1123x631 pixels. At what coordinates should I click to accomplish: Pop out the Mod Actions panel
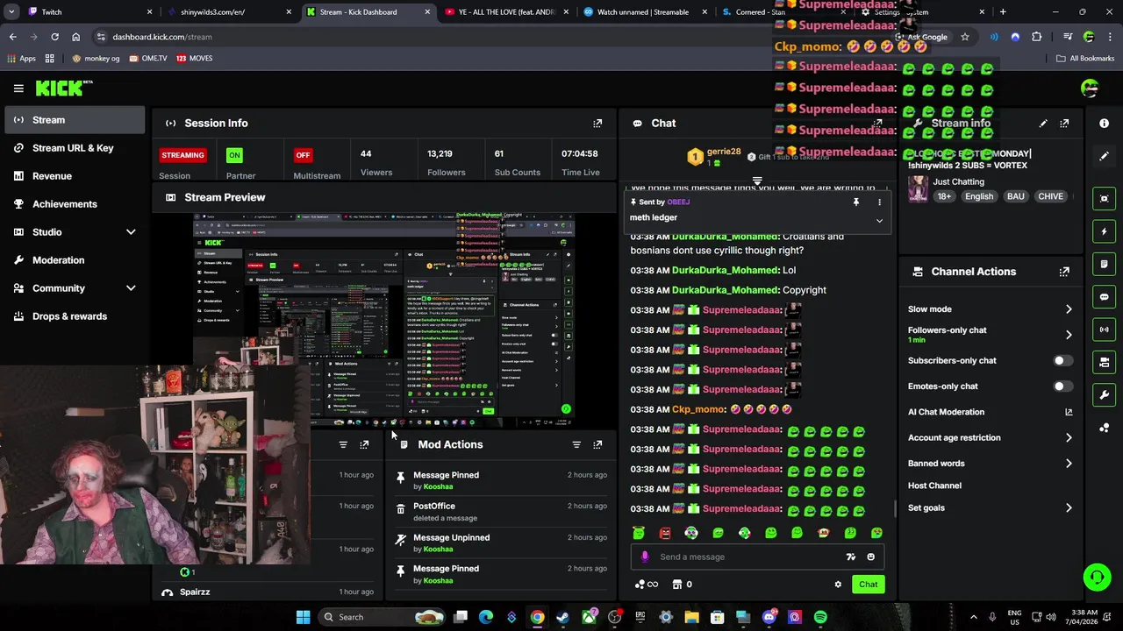(597, 444)
